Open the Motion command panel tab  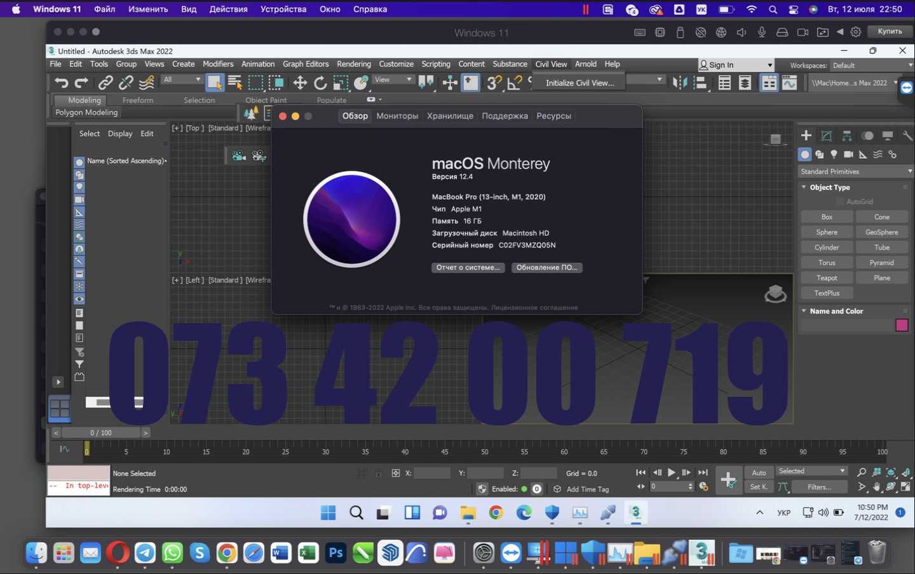[x=867, y=135]
